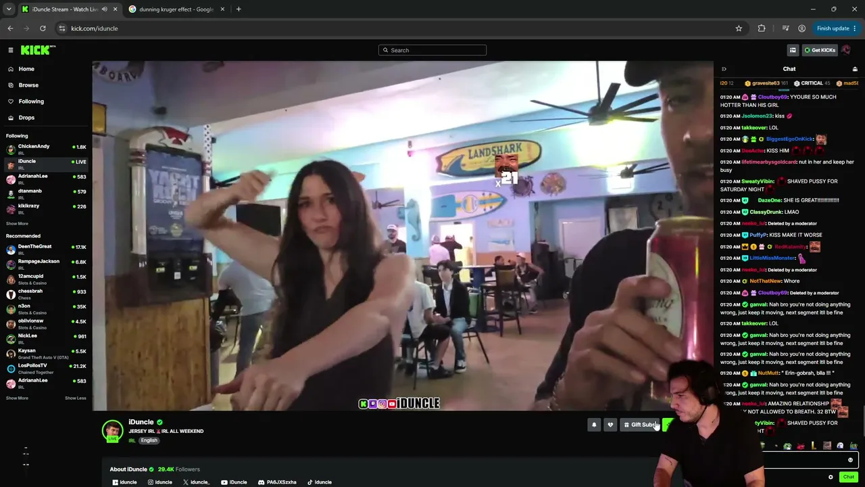Open iduncle TikTok link

320,482
